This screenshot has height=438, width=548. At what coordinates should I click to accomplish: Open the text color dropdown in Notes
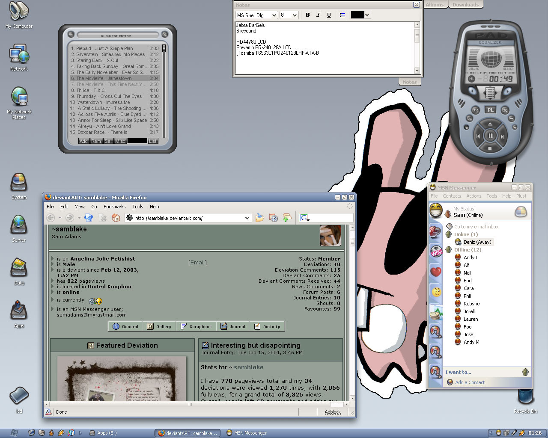click(367, 15)
